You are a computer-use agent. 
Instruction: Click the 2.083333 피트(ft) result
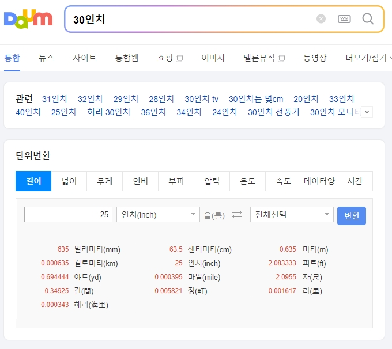coord(297,263)
